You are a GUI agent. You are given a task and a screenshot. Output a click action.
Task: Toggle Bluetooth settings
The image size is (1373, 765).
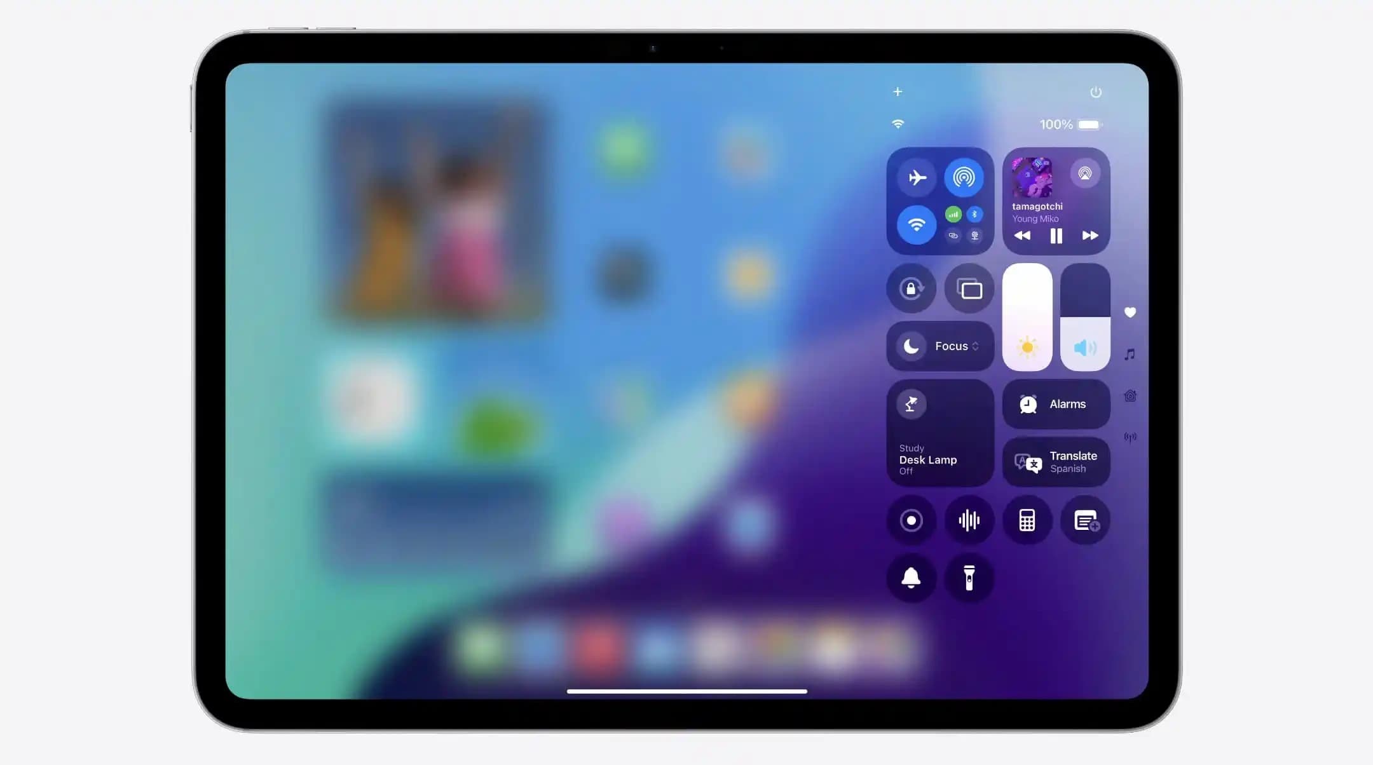pyautogui.click(x=975, y=214)
